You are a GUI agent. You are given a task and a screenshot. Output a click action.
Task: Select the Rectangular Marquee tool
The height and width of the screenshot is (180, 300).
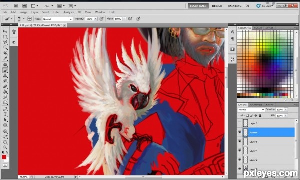(x=5, y=37)
